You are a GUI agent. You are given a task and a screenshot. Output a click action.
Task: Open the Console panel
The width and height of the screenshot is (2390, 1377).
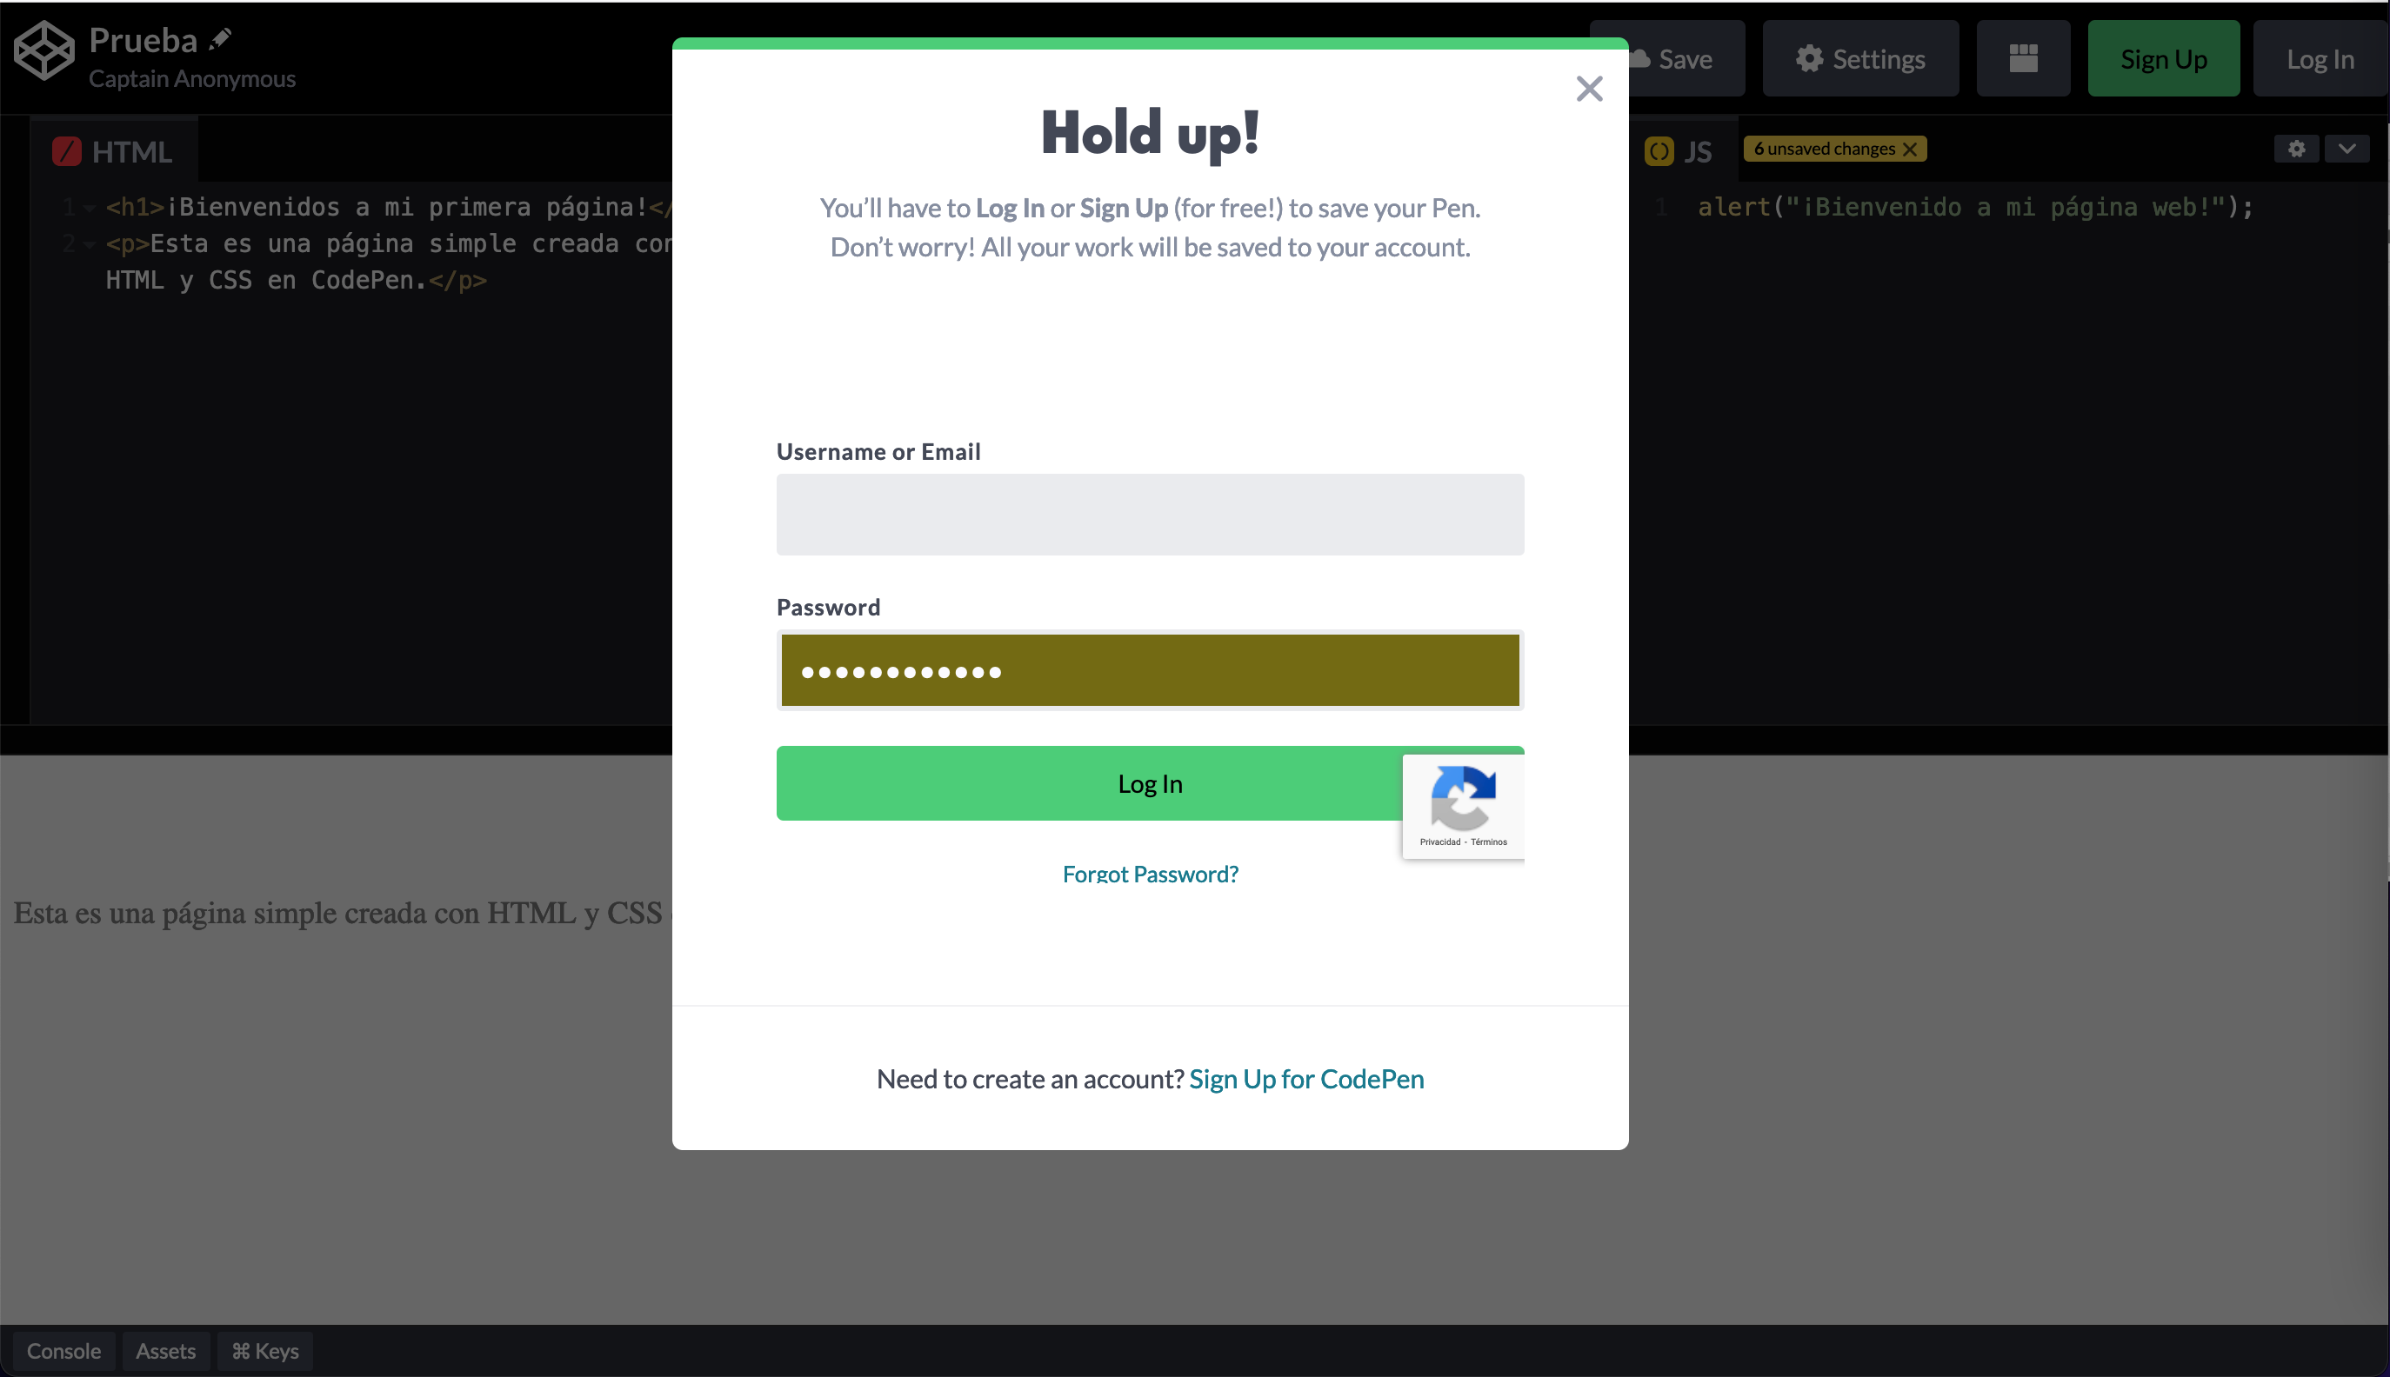63,1351
